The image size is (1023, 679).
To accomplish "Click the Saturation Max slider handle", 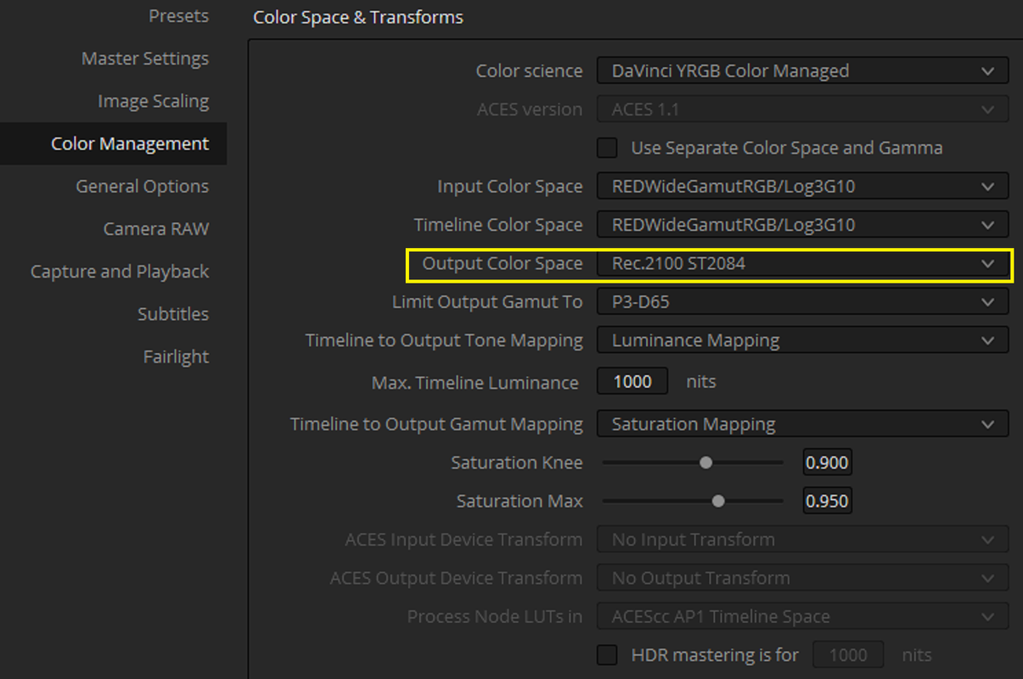I will 718,501.
